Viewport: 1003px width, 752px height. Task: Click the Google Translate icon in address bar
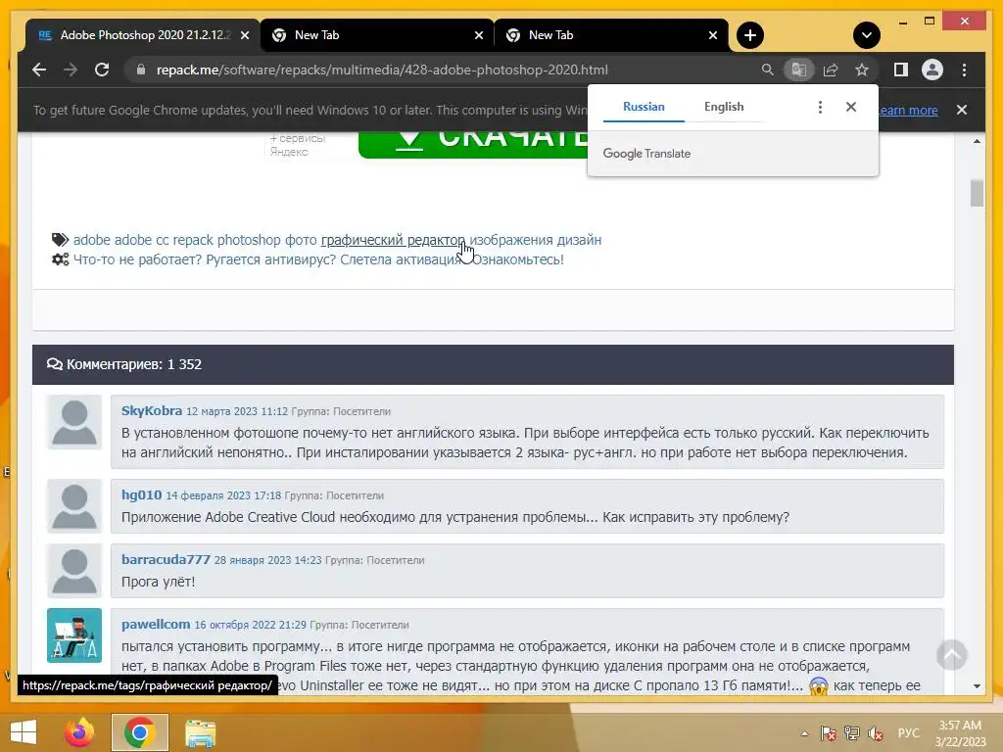[x=799, y=70]
